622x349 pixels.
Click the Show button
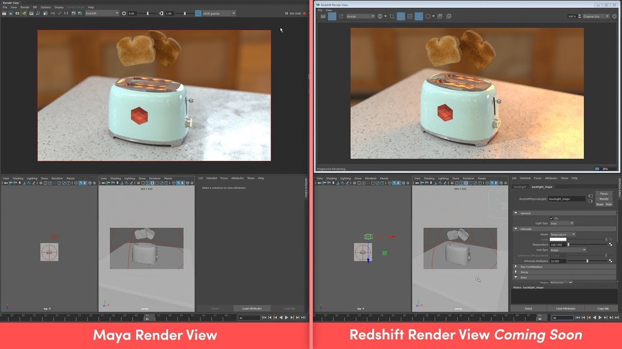pos(600,204)
